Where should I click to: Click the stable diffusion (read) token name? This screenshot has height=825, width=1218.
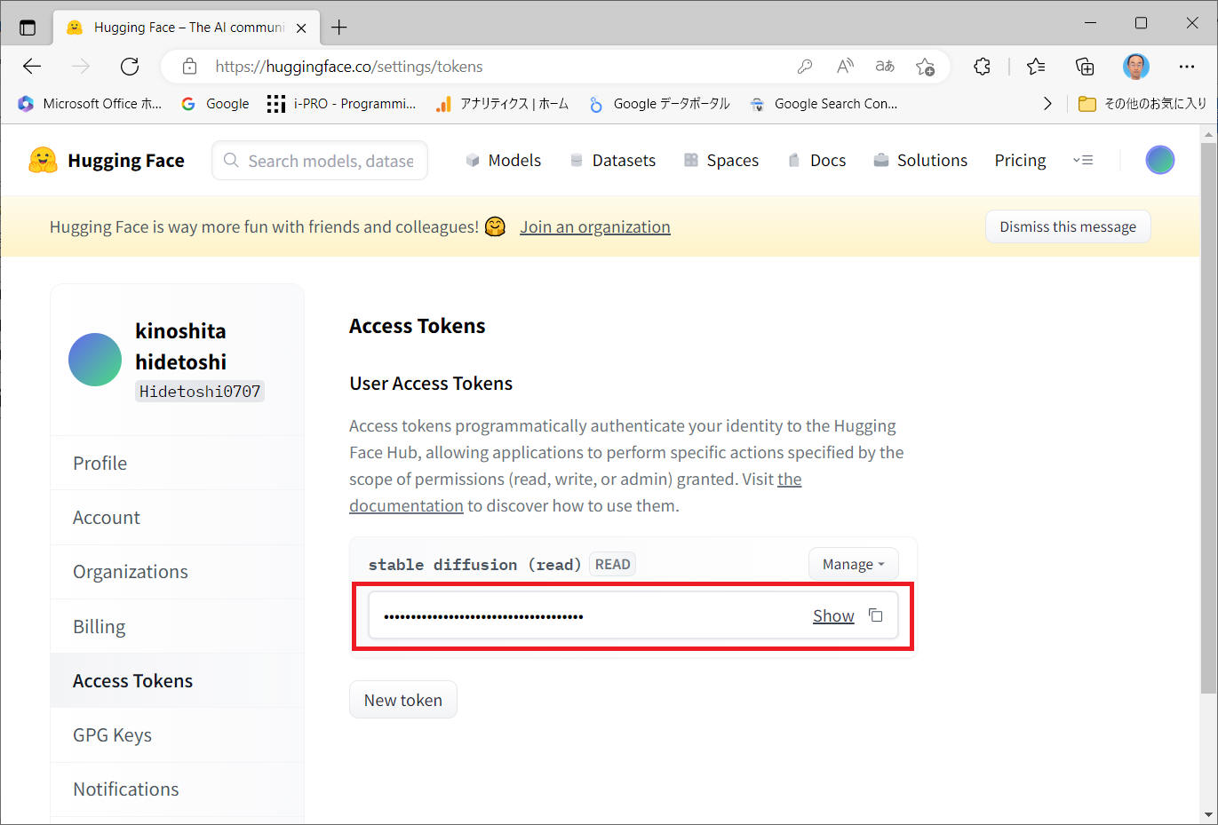point(474,565)
